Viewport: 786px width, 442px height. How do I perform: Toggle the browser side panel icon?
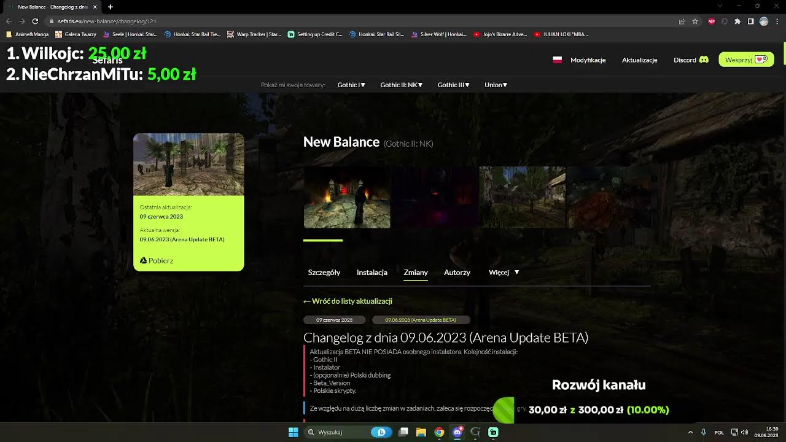tap(750, 21)
